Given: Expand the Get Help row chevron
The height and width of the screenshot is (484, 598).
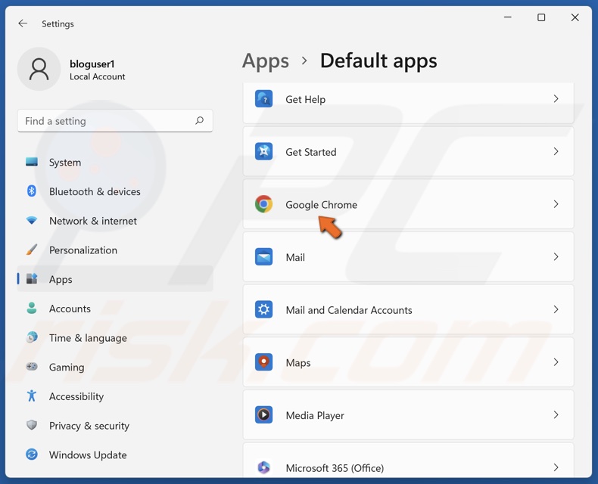Looking at the screenshot, I should [556, 99].
